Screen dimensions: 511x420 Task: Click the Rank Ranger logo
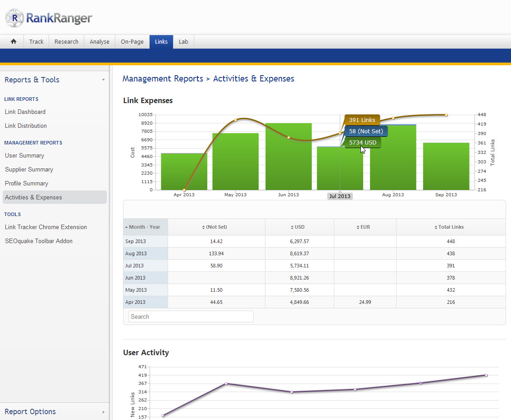pos(49,18)
